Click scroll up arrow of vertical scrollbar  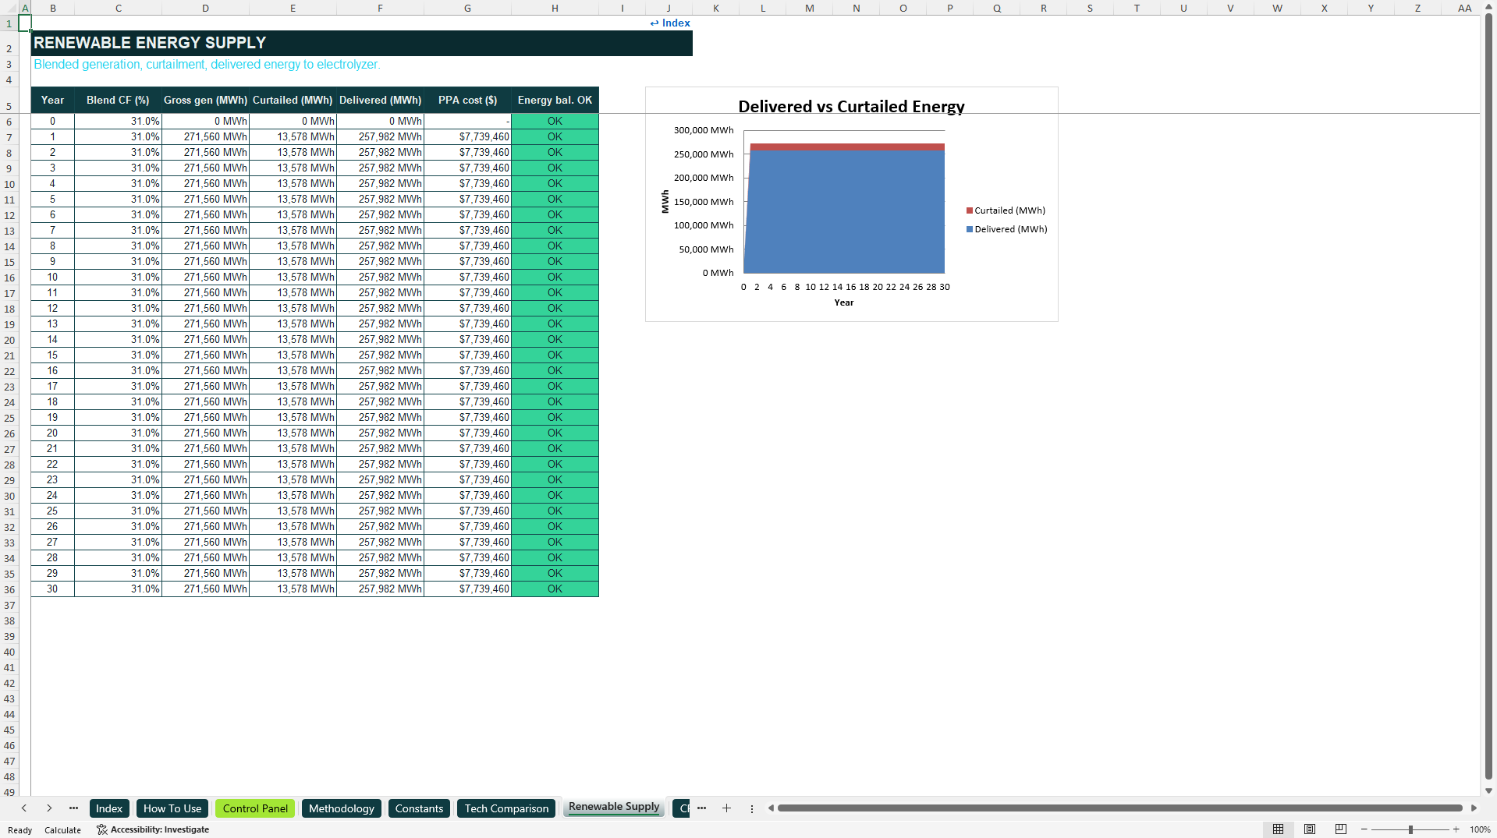[x=1488, y=7]
